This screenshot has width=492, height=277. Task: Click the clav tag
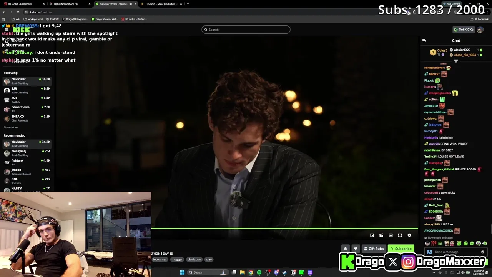pyautogui.click(x=209, y=259)
